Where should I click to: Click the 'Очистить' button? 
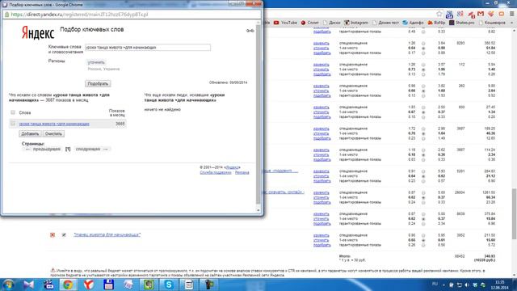(x=53, y=134)
